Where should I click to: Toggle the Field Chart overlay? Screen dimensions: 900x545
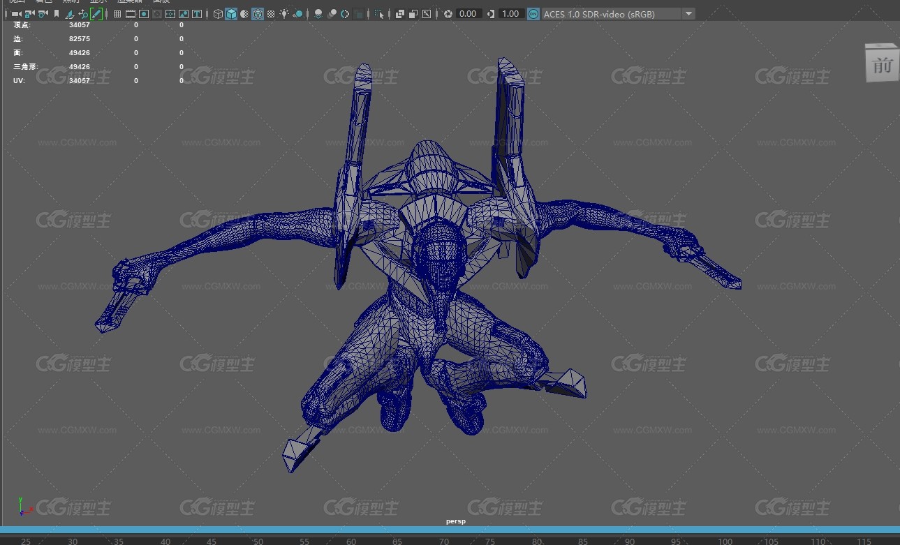click(x=170, y=14)
